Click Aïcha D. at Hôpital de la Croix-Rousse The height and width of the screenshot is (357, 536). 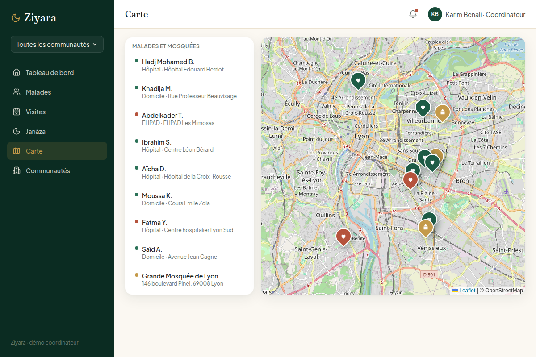click(189, 172)
